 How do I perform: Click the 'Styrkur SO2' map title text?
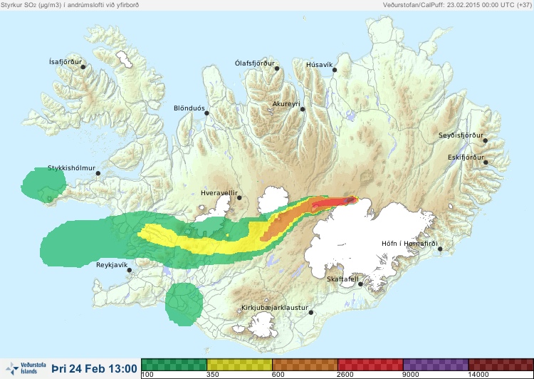click(x=70, y=5)
